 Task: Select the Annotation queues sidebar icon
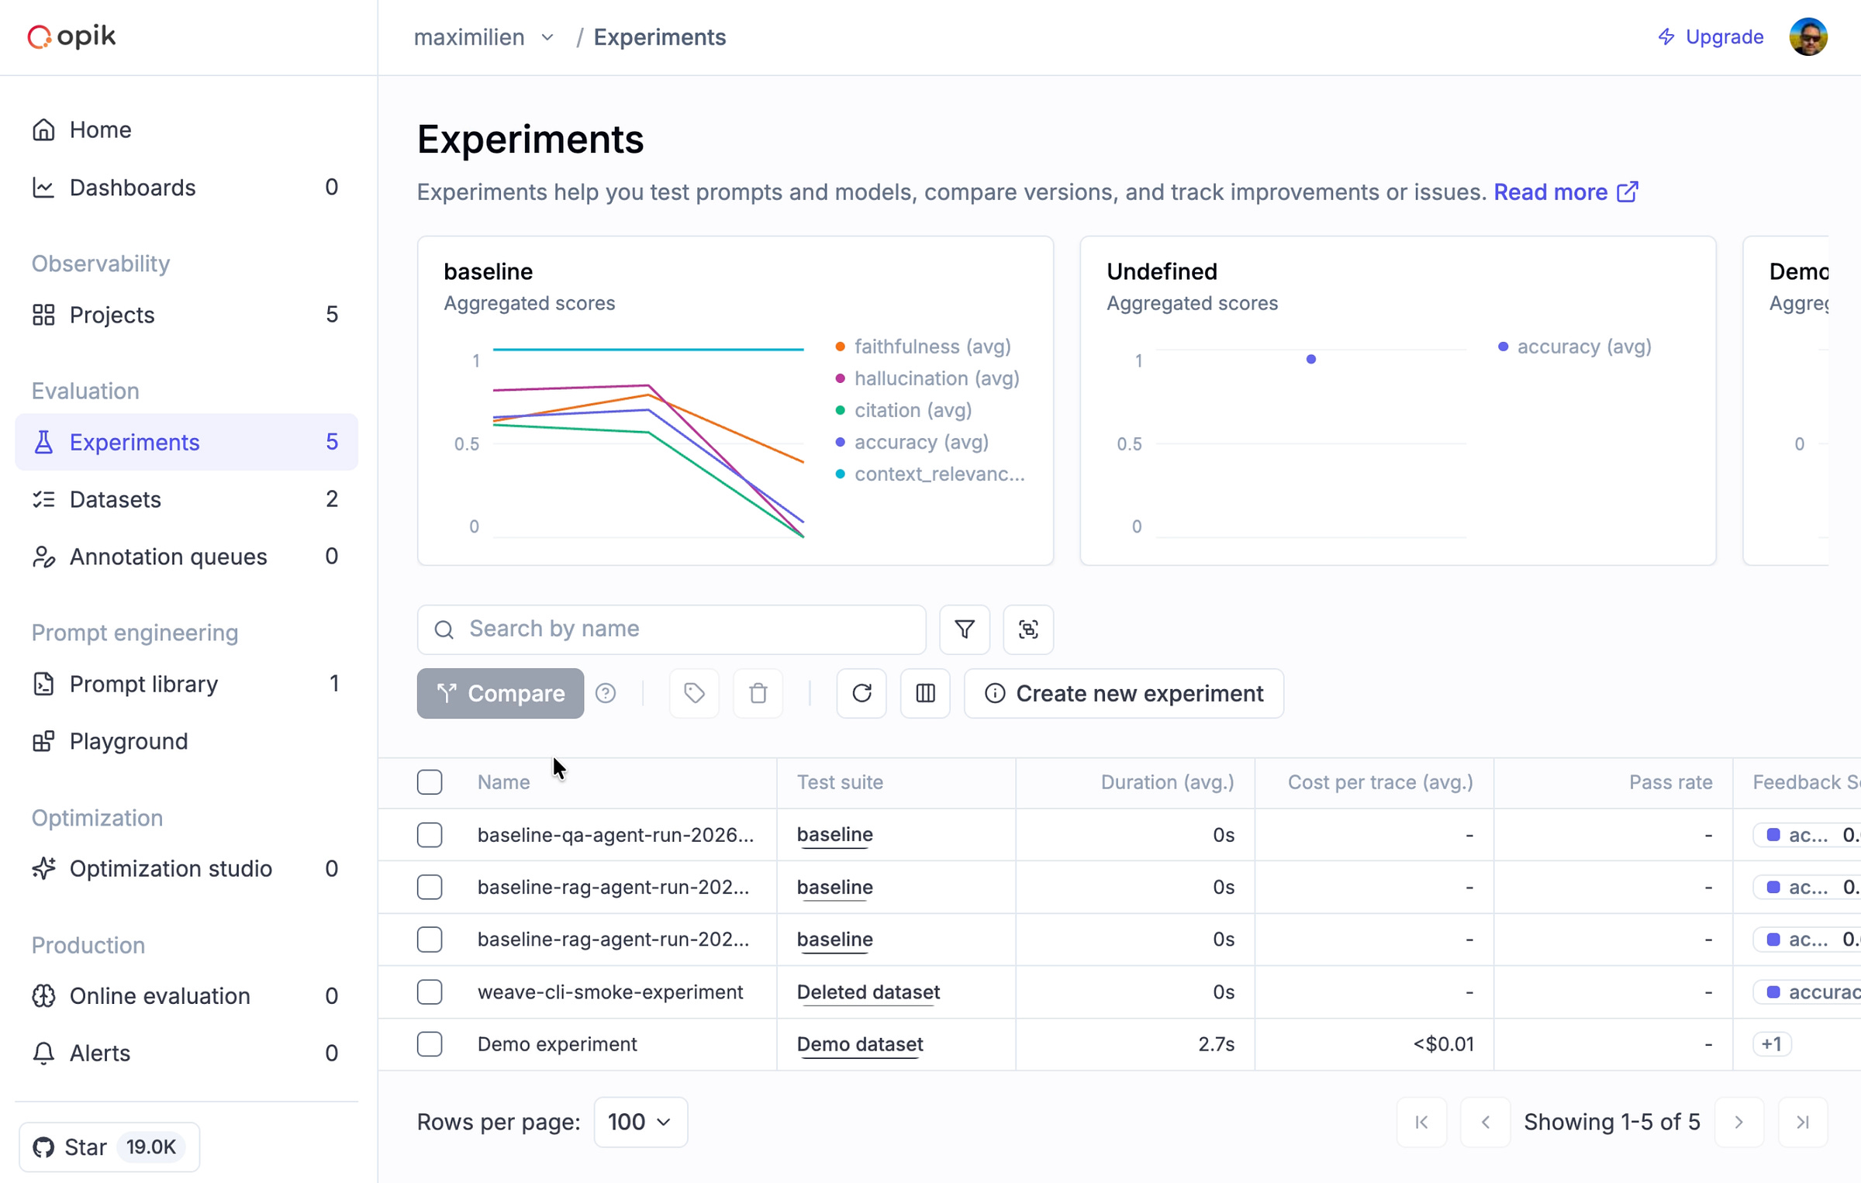click(44, 557)
